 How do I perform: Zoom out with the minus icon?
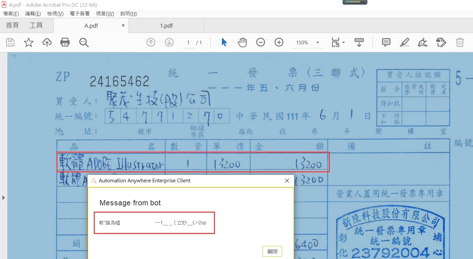click(x=261, y=42)
